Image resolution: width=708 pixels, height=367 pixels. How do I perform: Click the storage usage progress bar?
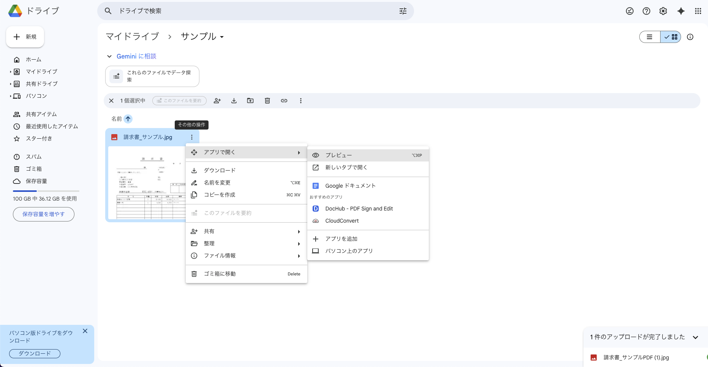click(46, 191)
